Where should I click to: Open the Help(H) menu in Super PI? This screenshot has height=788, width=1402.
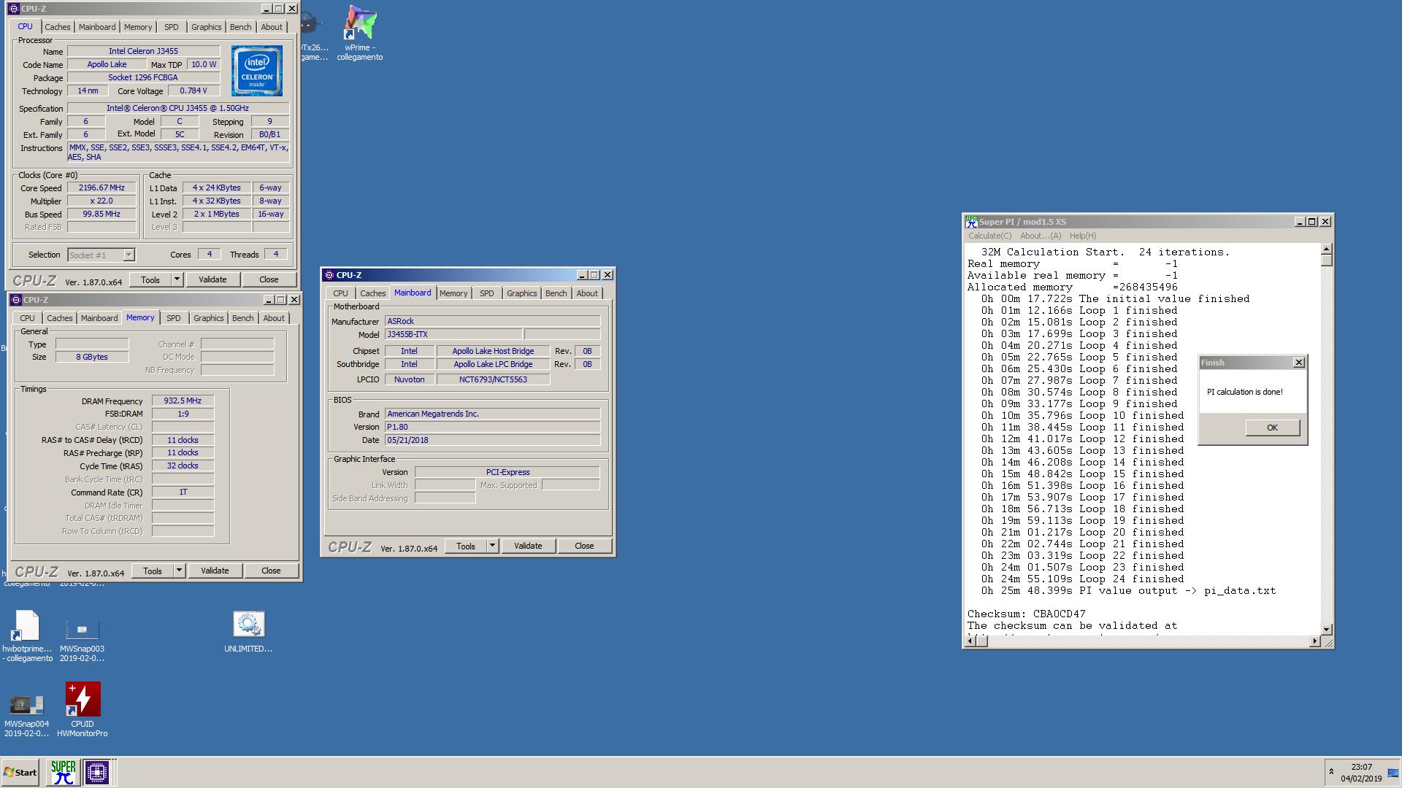[x=1082, y=236]
